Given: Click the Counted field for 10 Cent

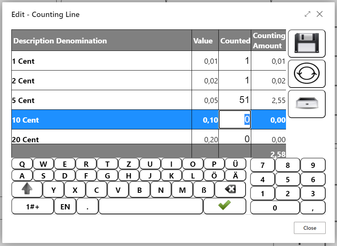Looking at the screenshot, I should tap(235, 120).
